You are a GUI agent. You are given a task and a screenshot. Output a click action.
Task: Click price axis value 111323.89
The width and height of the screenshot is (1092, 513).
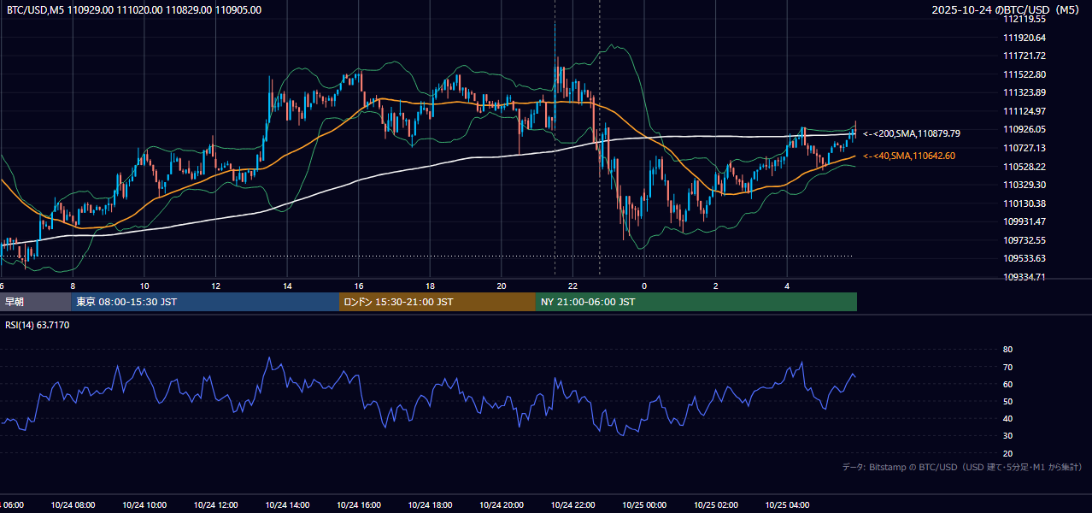1024,92
